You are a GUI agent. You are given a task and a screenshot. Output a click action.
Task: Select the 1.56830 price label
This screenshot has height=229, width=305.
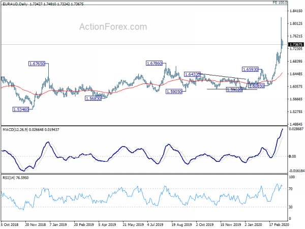(94, 98)
